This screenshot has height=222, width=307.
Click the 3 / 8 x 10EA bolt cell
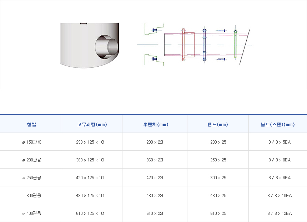point(280,196)
